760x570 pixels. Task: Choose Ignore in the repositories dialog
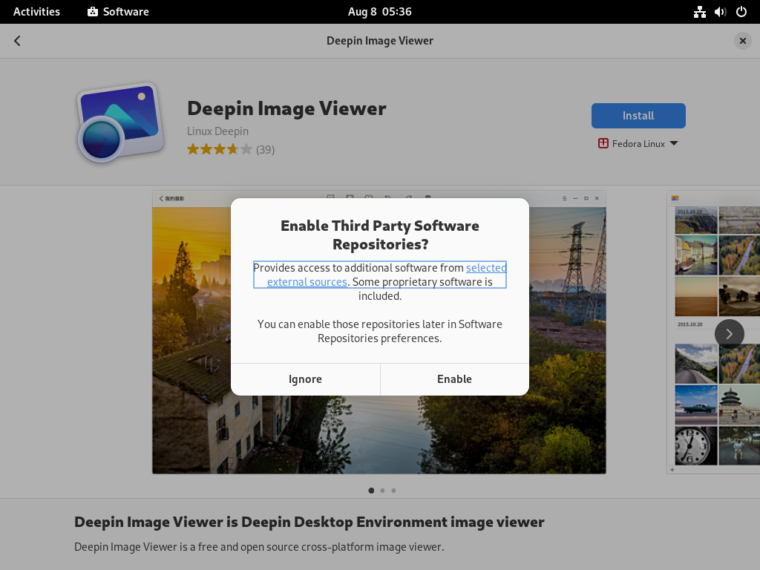click(305, 379)
